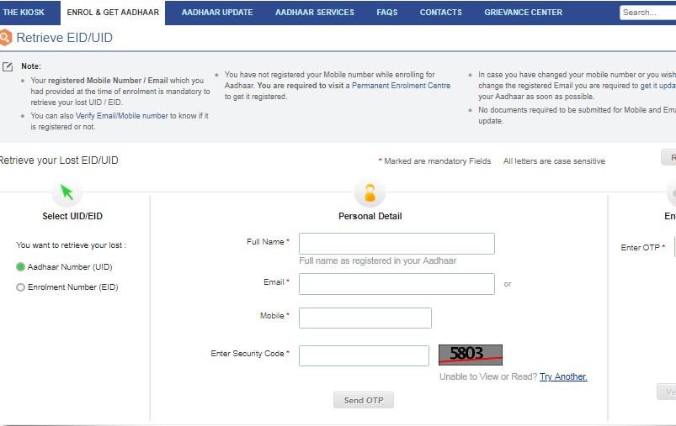
Task: Click the Send OTP button
Action: (364, 400)
